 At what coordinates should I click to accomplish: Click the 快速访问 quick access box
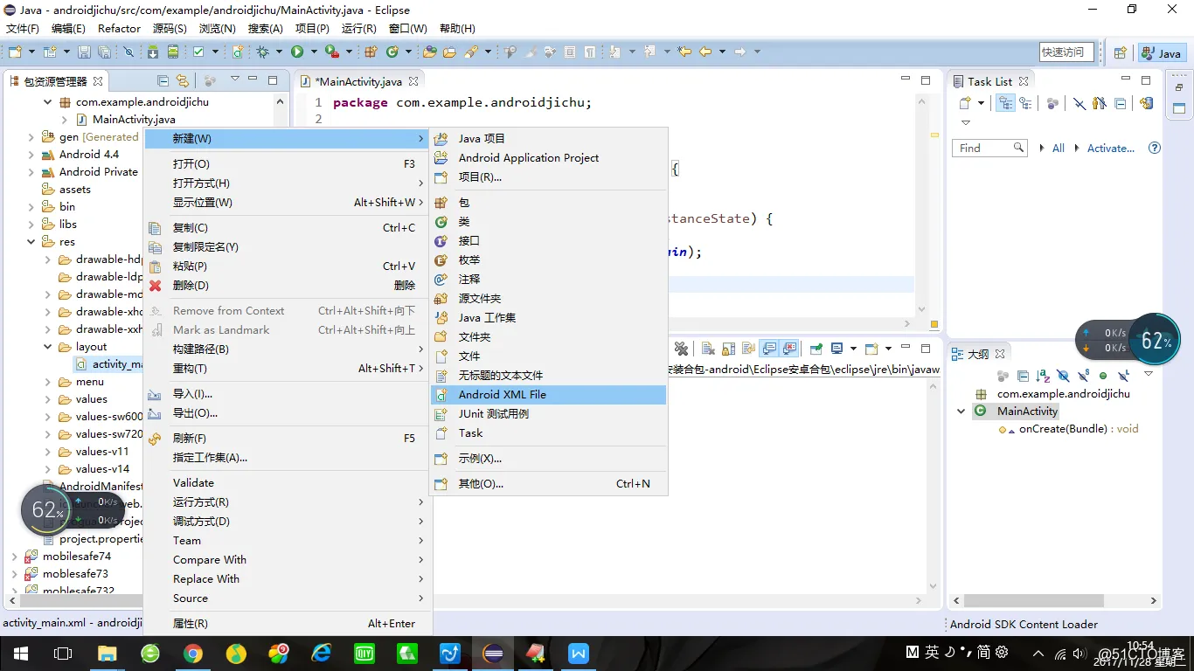[1066, 52]
